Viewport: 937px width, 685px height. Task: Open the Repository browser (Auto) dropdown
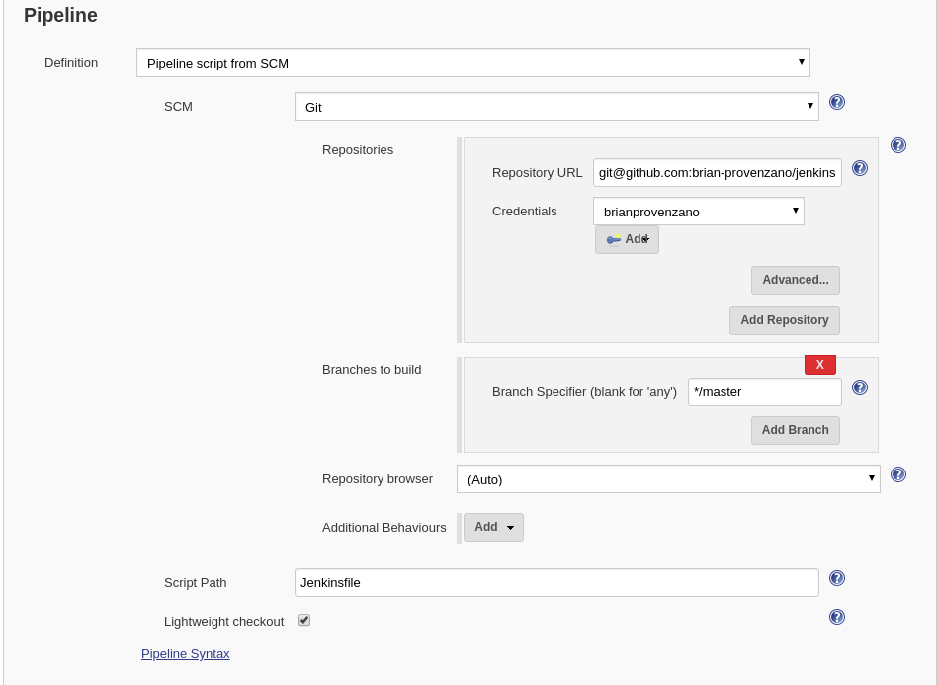[668, 479]
